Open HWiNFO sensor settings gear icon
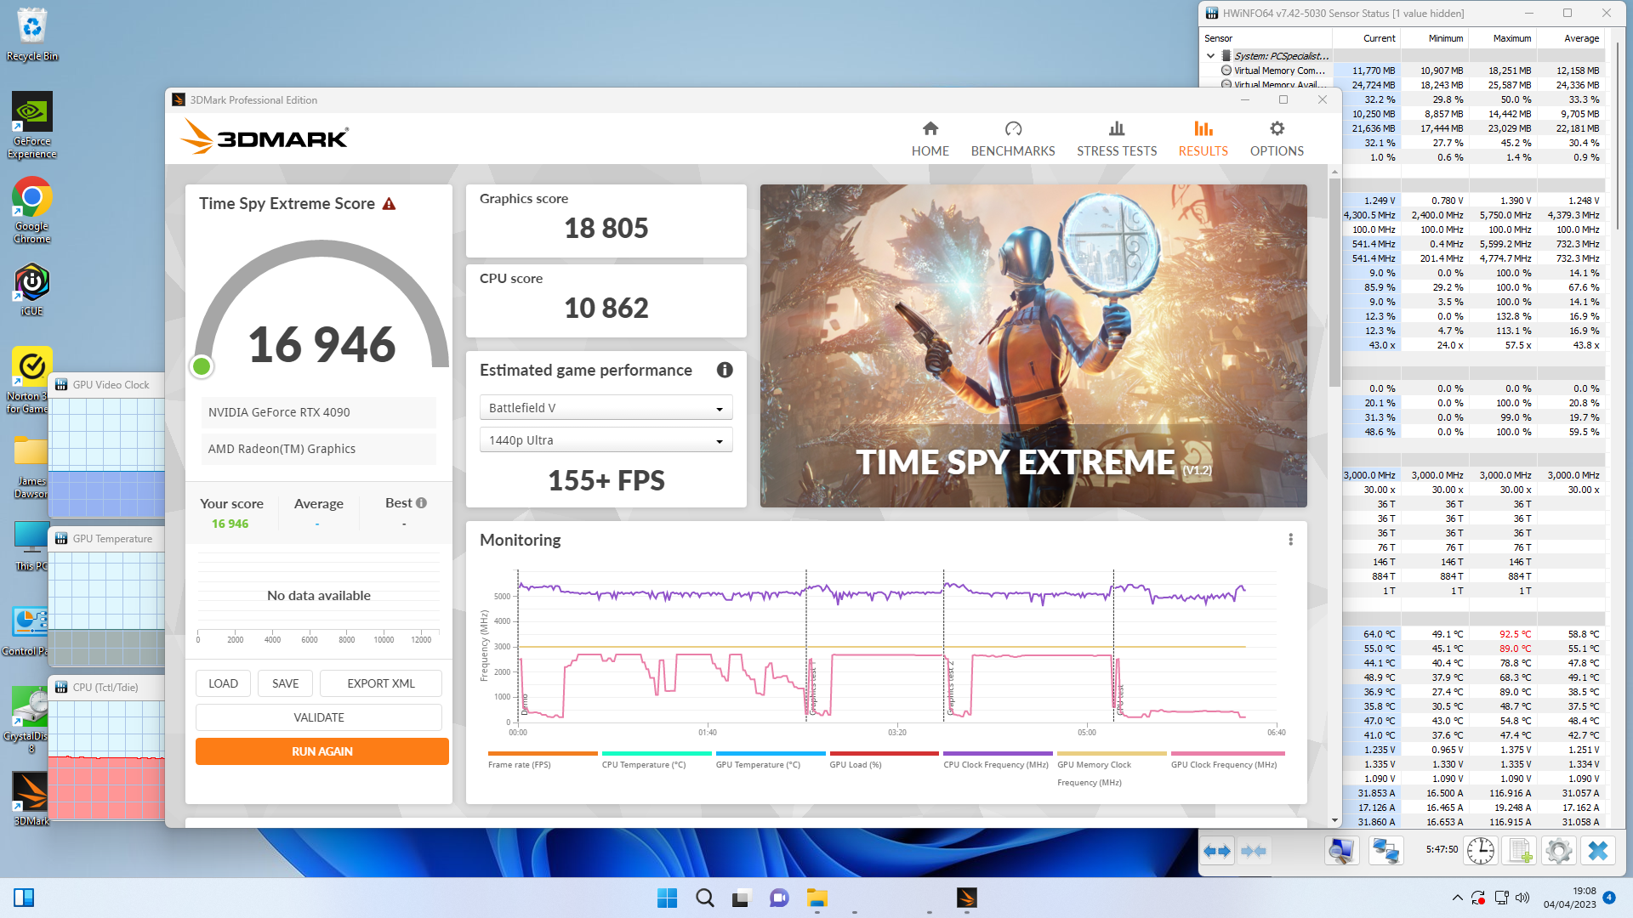 click(x=1558, y=851)
